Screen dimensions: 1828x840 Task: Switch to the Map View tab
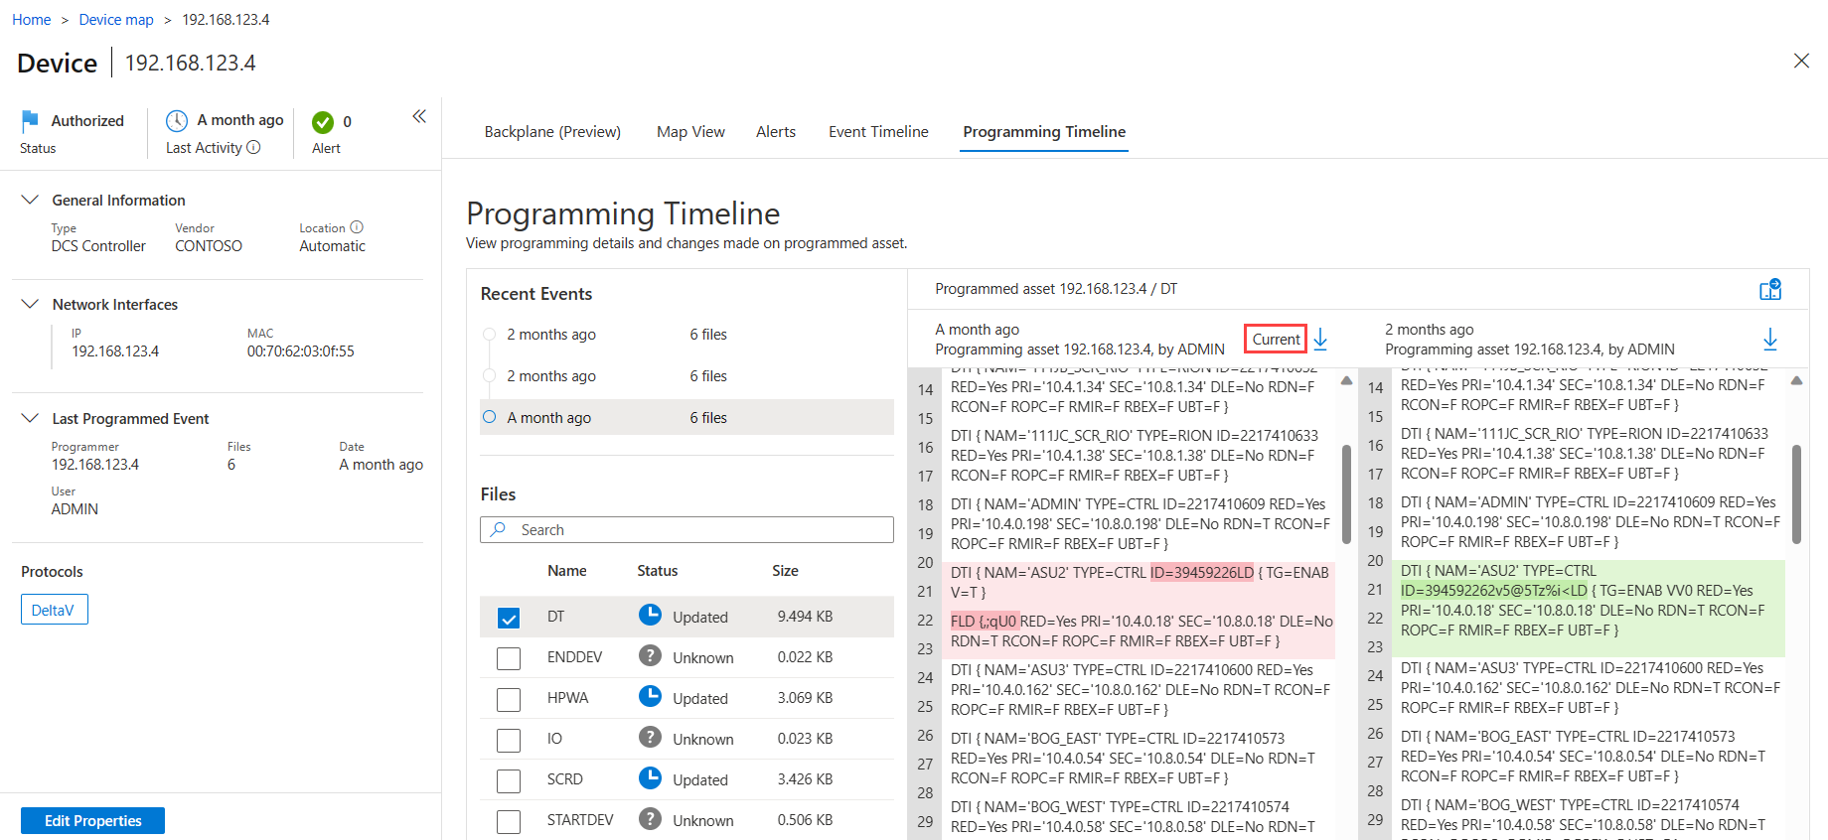click(x=690, y=131)
